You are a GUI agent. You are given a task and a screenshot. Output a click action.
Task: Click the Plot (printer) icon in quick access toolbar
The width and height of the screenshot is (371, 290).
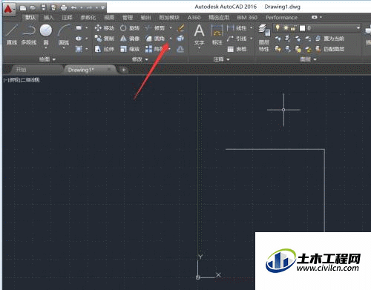[x=64, y=8]
